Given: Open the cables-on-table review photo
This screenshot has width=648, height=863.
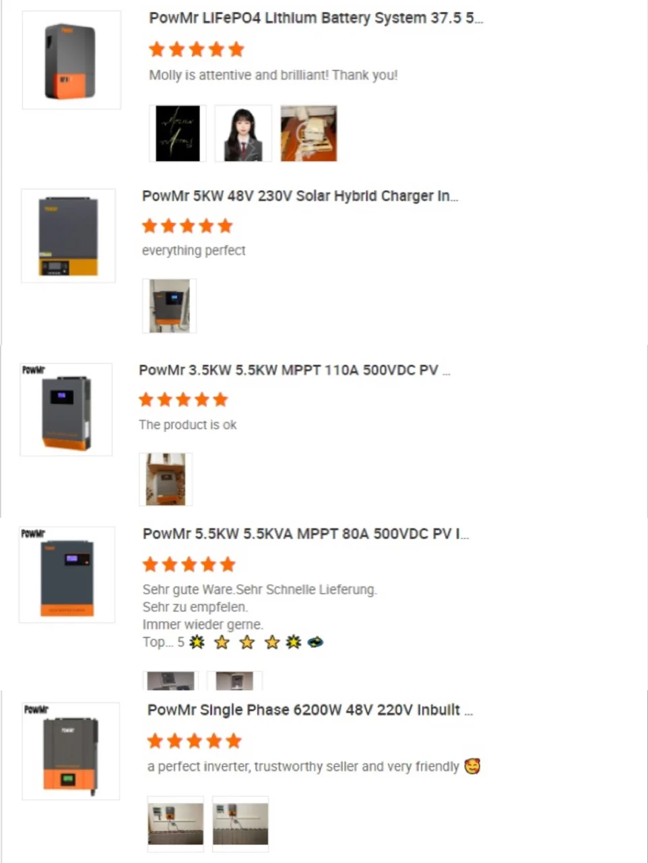Looking at the screenshot, I should pos(309,133).
